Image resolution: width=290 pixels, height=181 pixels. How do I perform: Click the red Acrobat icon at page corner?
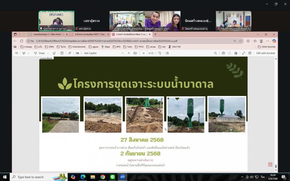270,164
